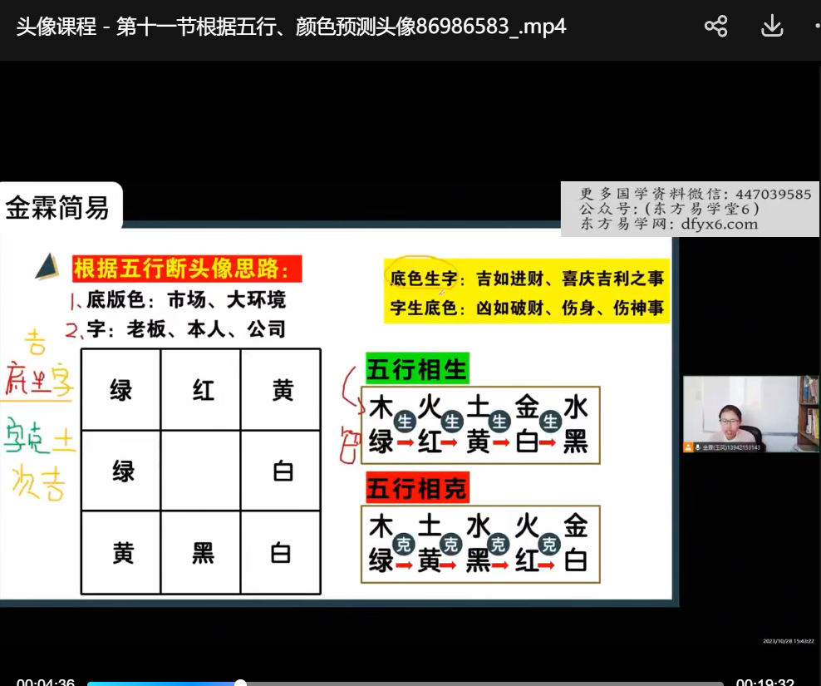Seek by clicking the gray unplayed progress bar
Image resolution: width=821 pixels, height=686 pixels.
pos(482,684)
